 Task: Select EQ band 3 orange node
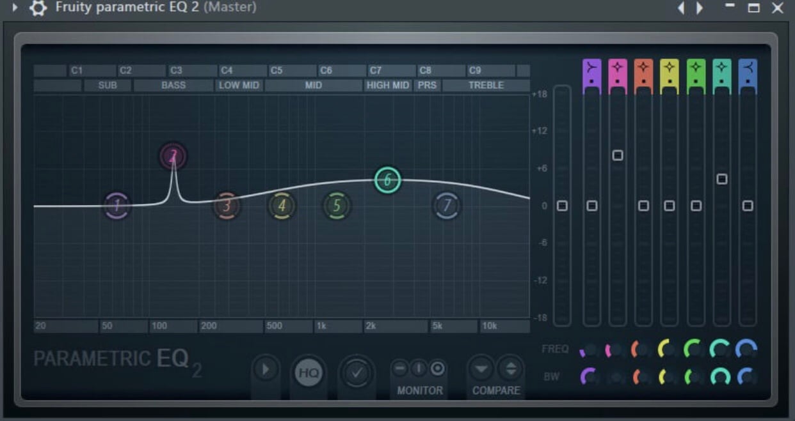pos(226,206)
